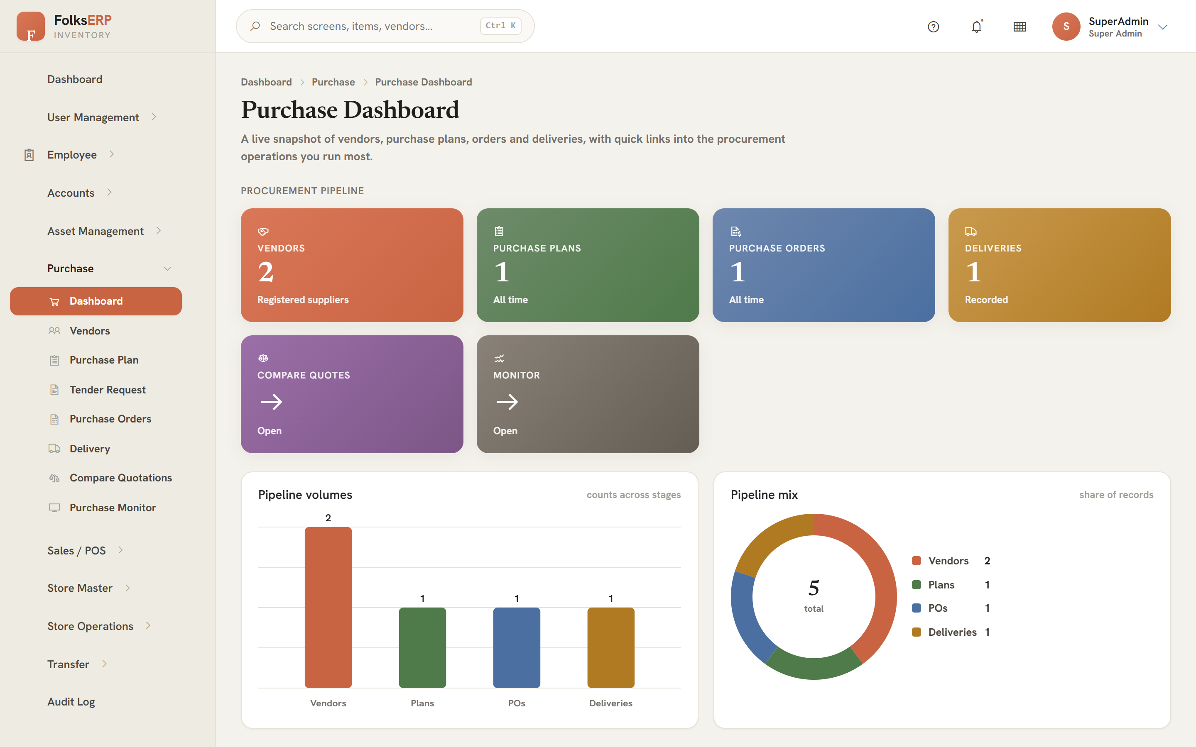The width and height of the screenshot is (1196, 747).
Task: Click the Deliveries legend color swatch
Action: (916, 632)
